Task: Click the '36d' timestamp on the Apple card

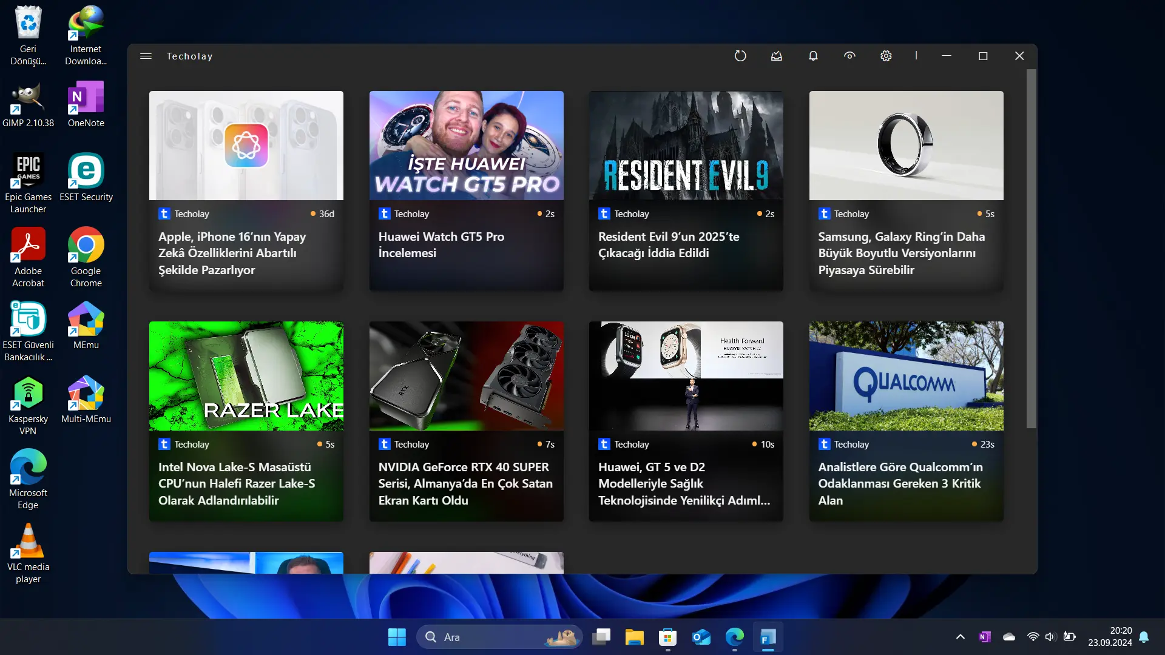Action: pos(326,214)
